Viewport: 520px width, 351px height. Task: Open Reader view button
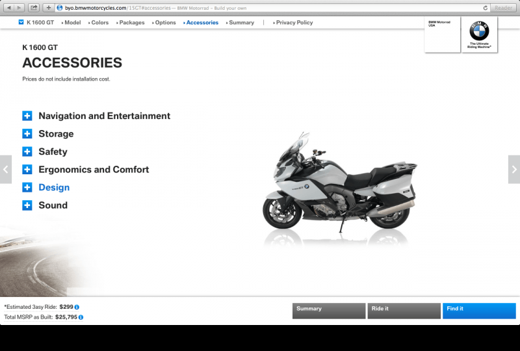point(503,8)
